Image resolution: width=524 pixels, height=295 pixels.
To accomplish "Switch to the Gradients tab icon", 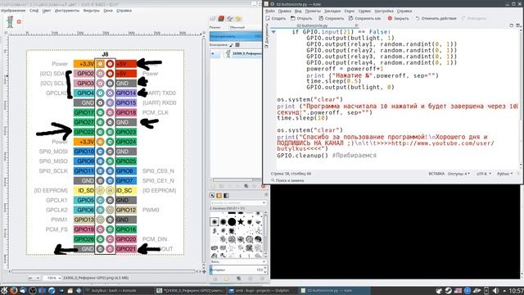I will coord(226,196).
